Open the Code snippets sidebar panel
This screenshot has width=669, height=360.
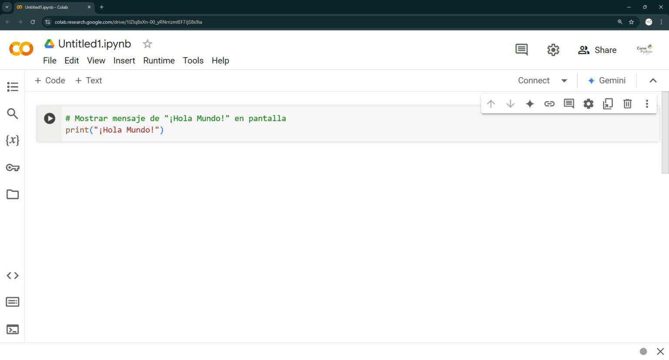tap(13, 275)
